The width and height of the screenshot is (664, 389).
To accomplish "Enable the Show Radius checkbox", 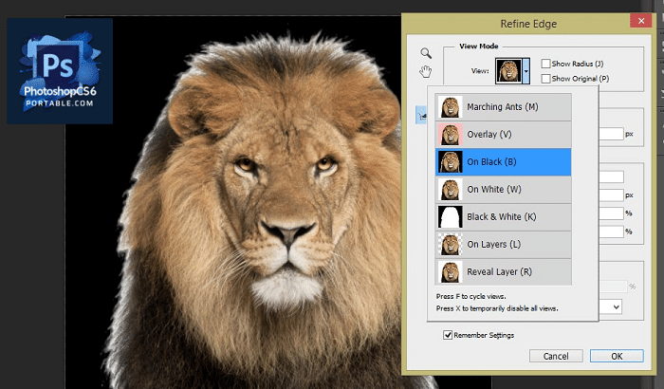I will [545, 64].
